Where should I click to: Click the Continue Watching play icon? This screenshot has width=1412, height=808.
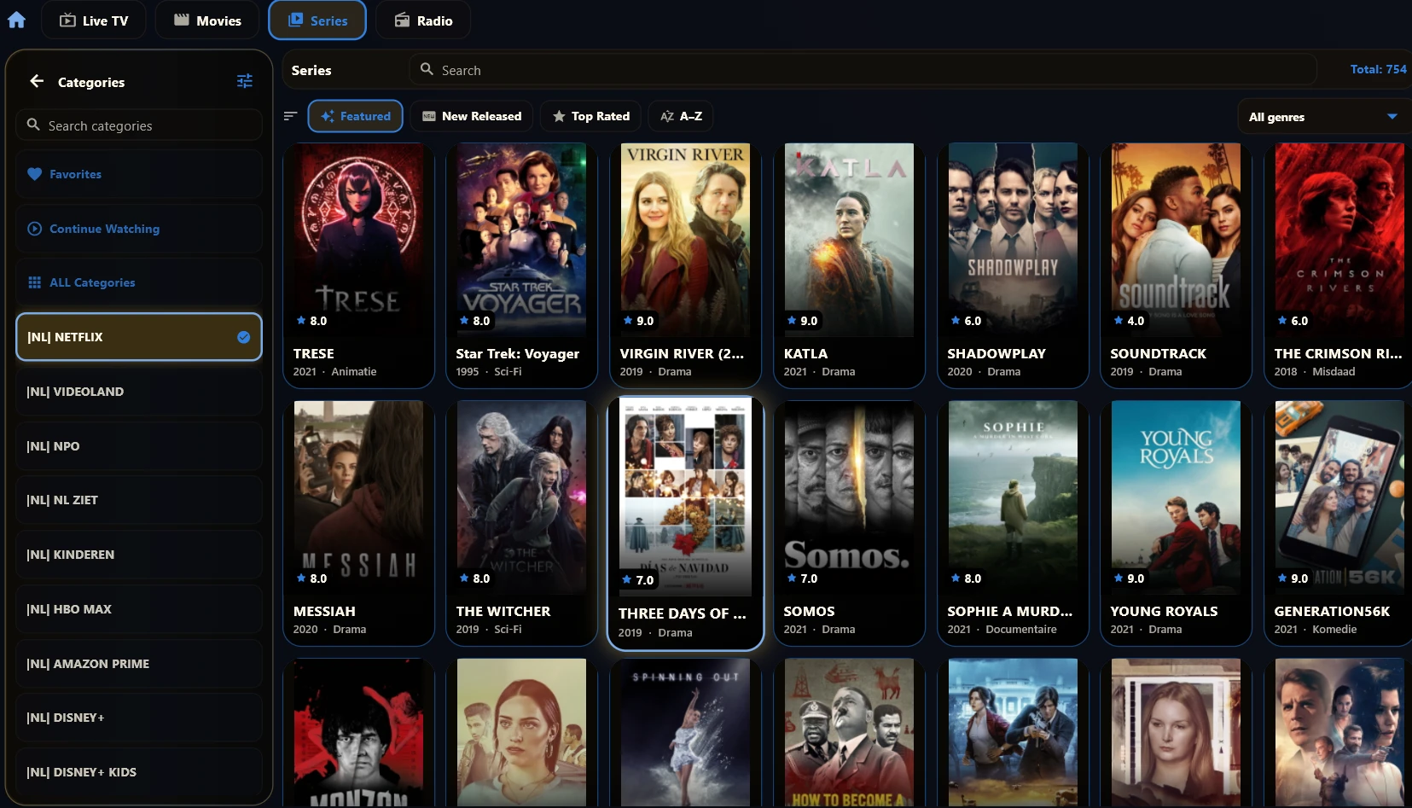pyautogui.click(x=34, y=229)
